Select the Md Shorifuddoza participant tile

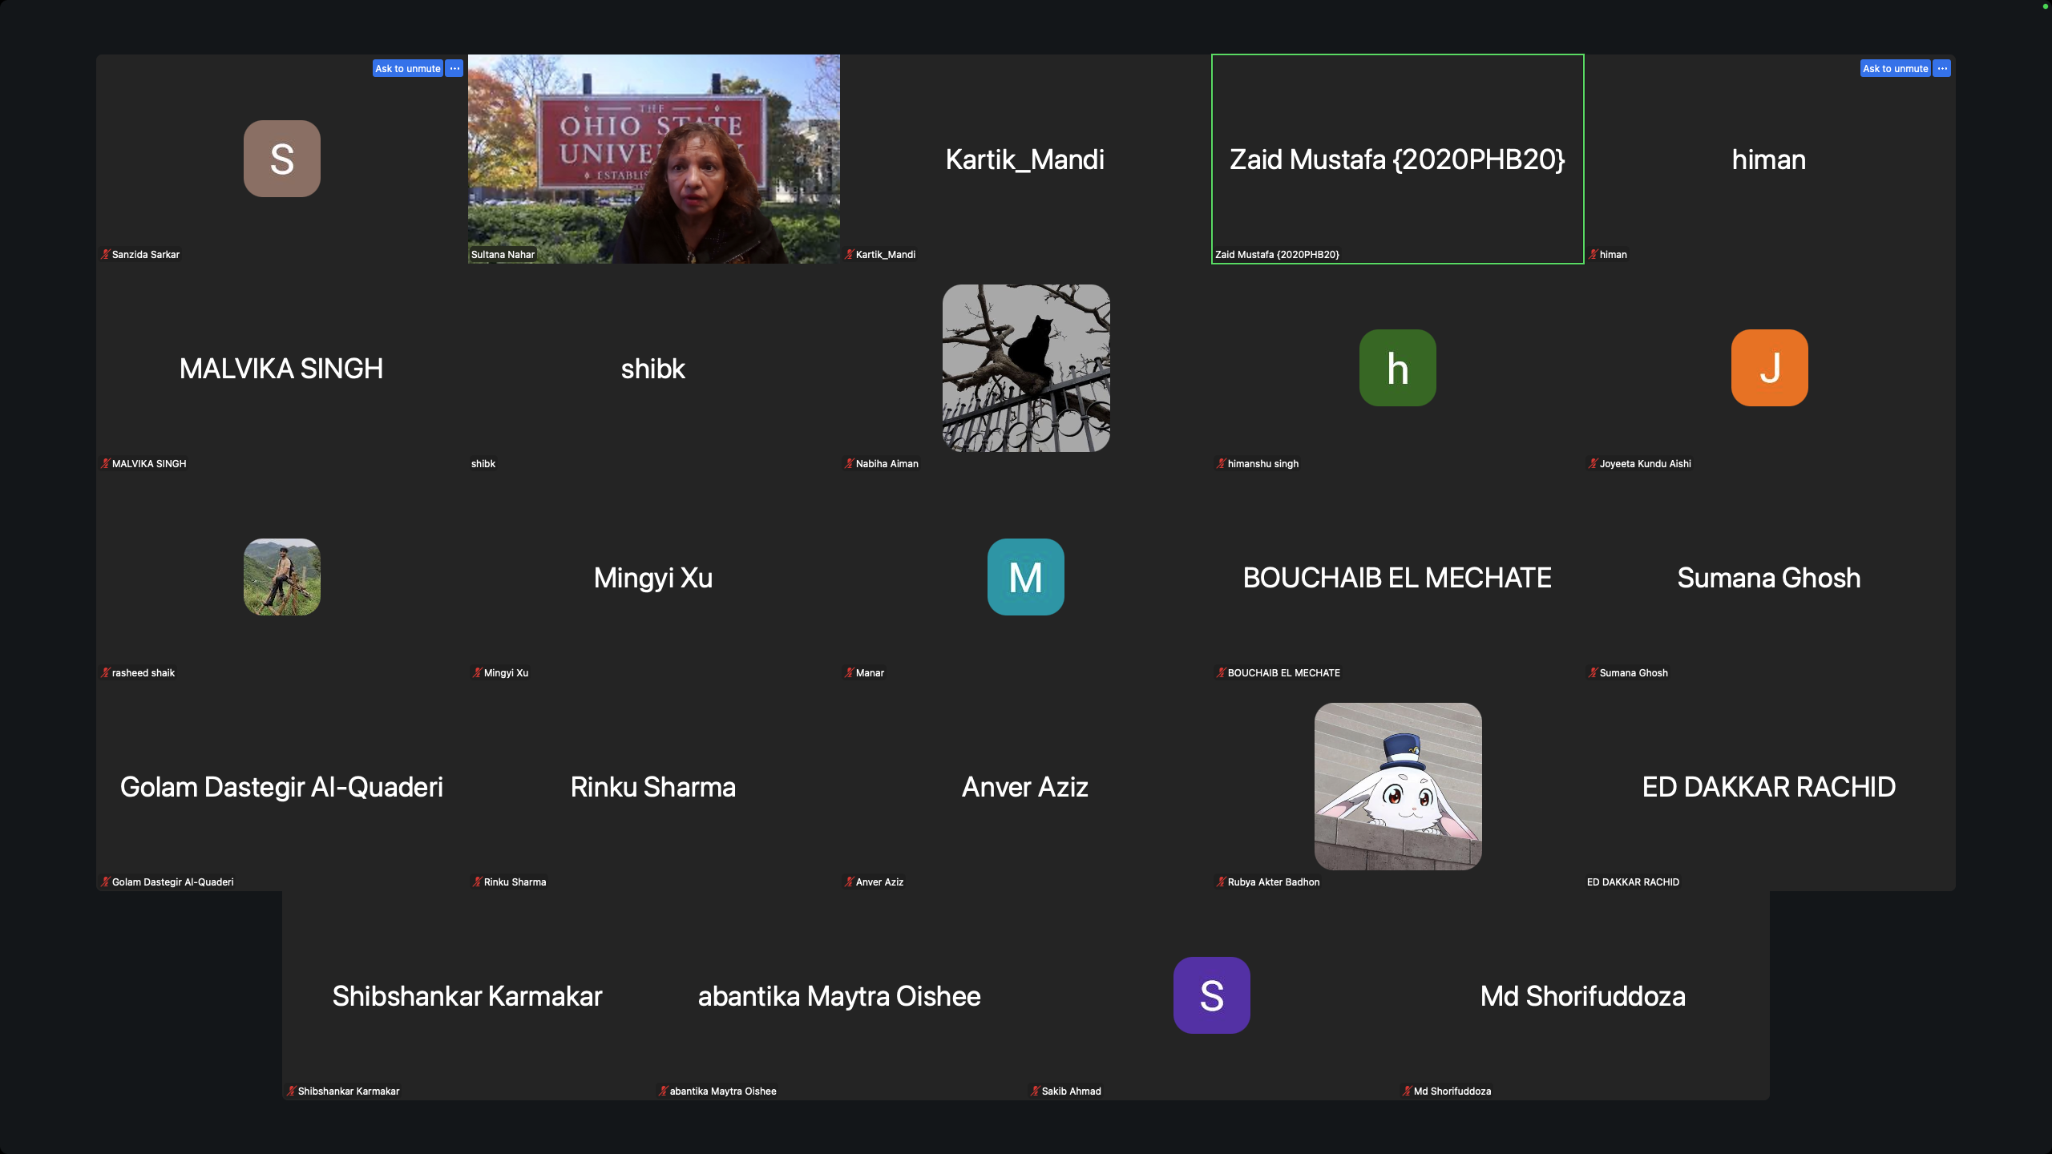point(1583,995)
